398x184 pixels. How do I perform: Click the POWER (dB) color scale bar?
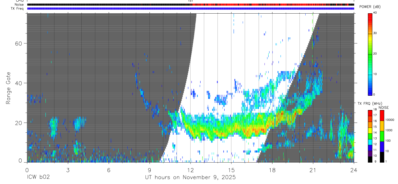370,54
